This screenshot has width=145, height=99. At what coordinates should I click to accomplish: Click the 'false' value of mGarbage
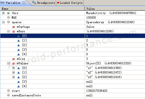(x=90, y=27)
